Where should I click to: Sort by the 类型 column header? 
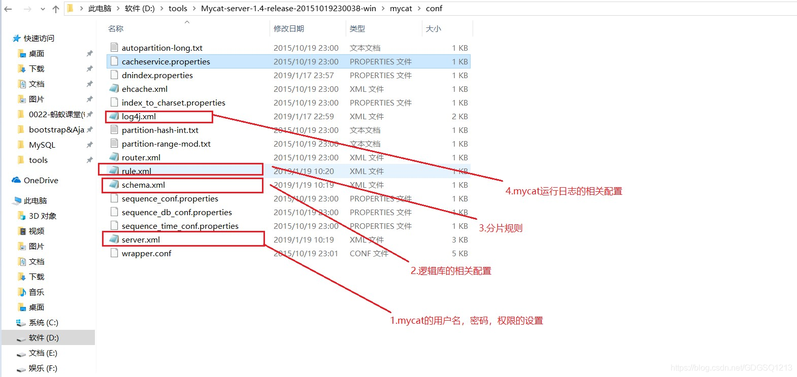click(357, 28)
